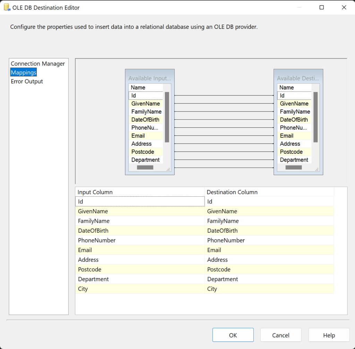Click the database icon in the title bar

coord(6,7)
